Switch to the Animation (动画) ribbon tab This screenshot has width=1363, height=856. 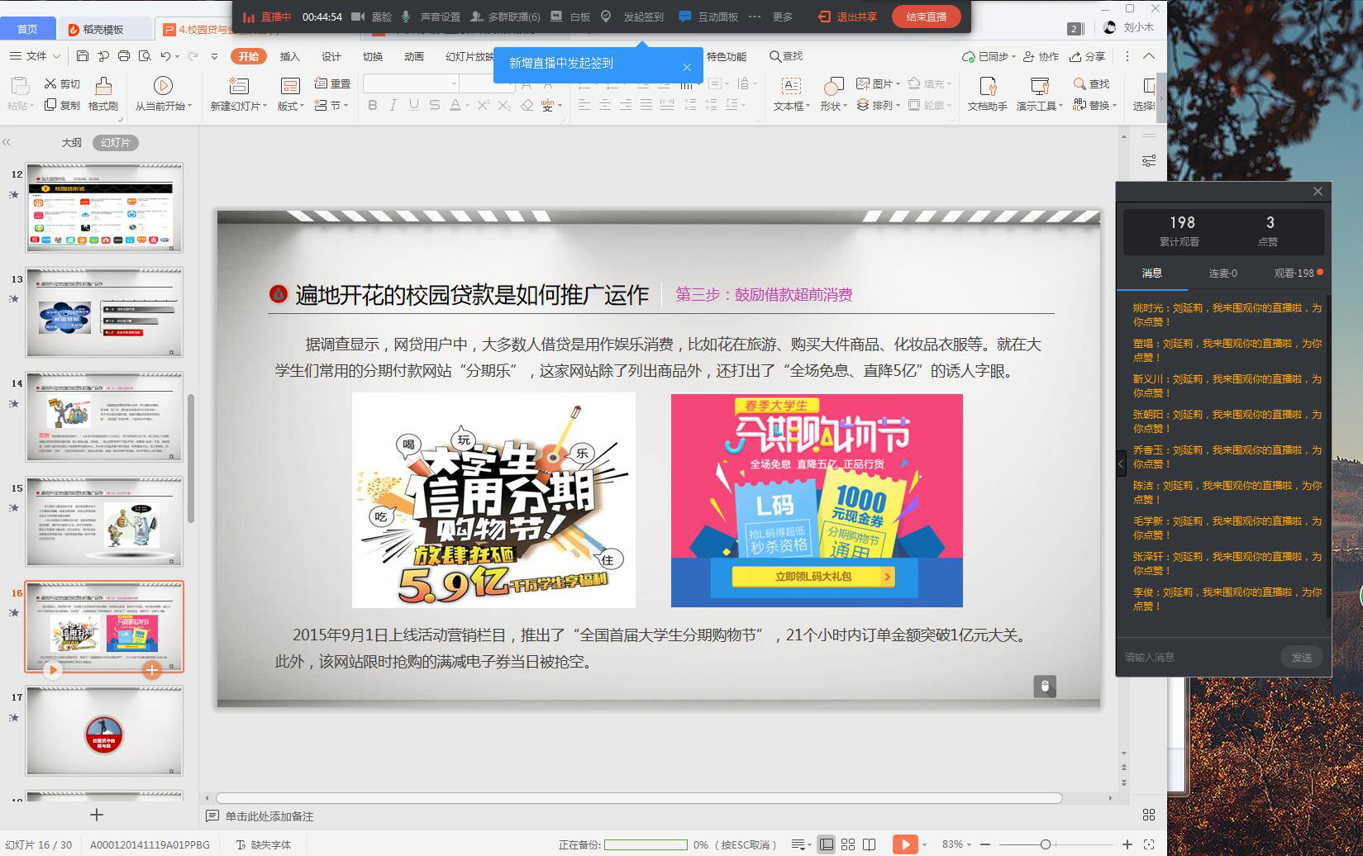click(x=414, y=56)
